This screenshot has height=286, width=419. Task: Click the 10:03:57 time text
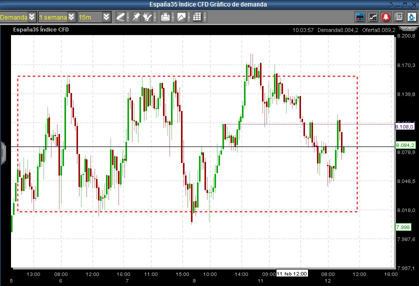point(303,30)
